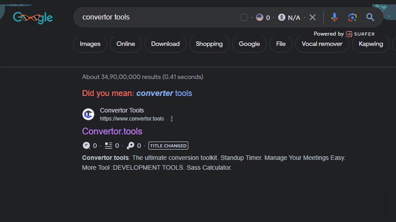396x222 pixels.
Task: Select the Google filter chip
Action: click(x=249, y=44)
